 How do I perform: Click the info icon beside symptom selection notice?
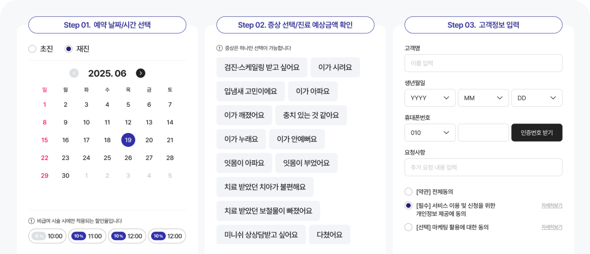[x=219, y=48]
